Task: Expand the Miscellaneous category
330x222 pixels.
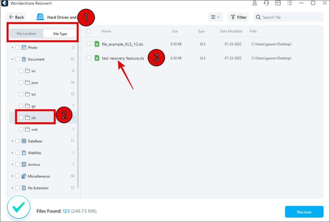Action: pyautogui.click(x=12, y=176)
